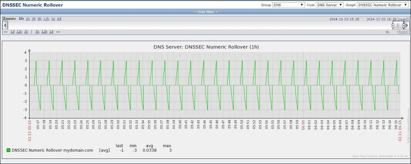This screenshot has height=164, width=411.
Task: Click the time slider grip in the scrollbar
Action: pos(398,26)
